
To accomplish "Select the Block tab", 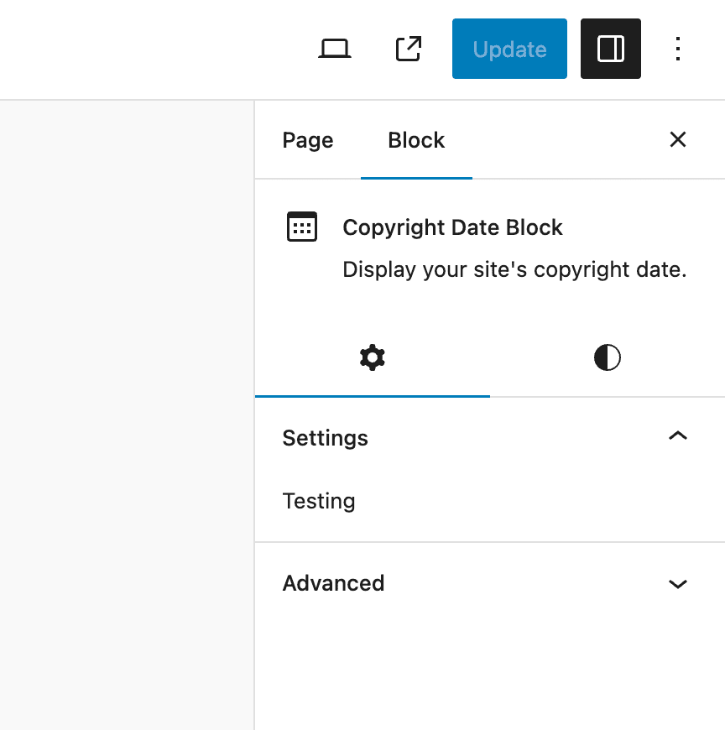I will pyautogui.click(x=416, y=139).
